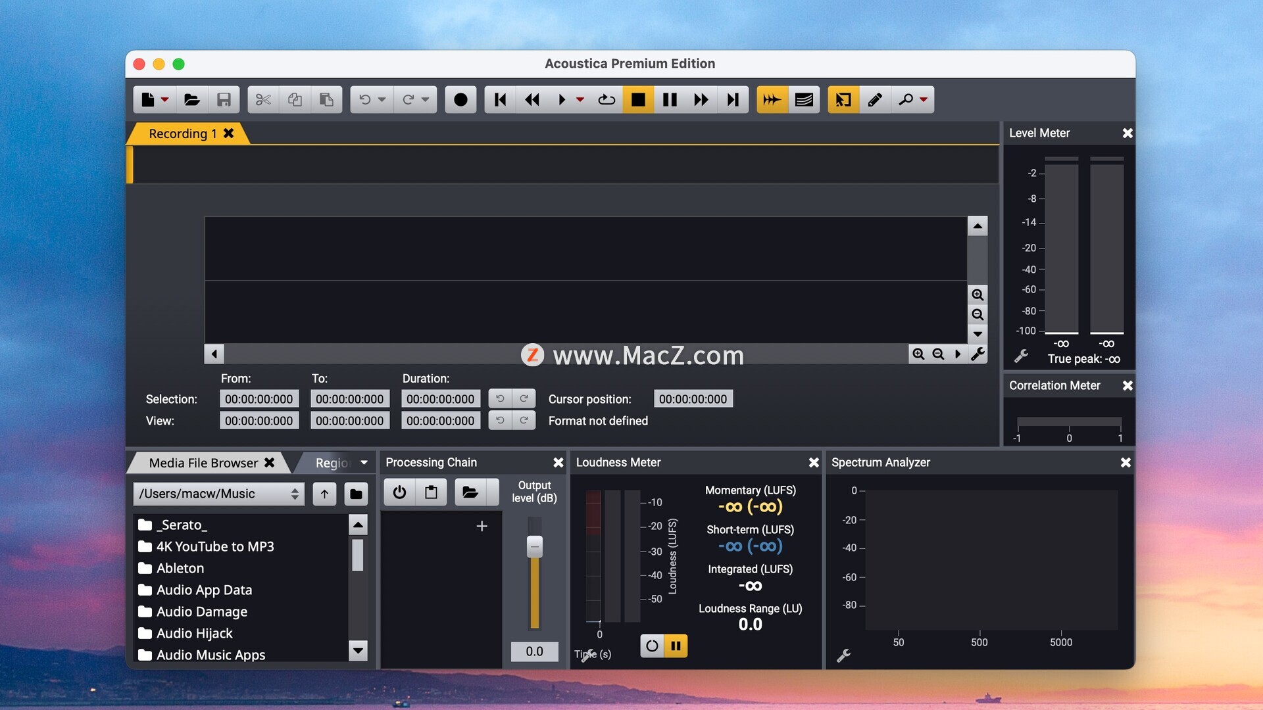The height and width of the screenshot is (710, 1263).
Task: Toggle loop playback
Action: (607, 100)
